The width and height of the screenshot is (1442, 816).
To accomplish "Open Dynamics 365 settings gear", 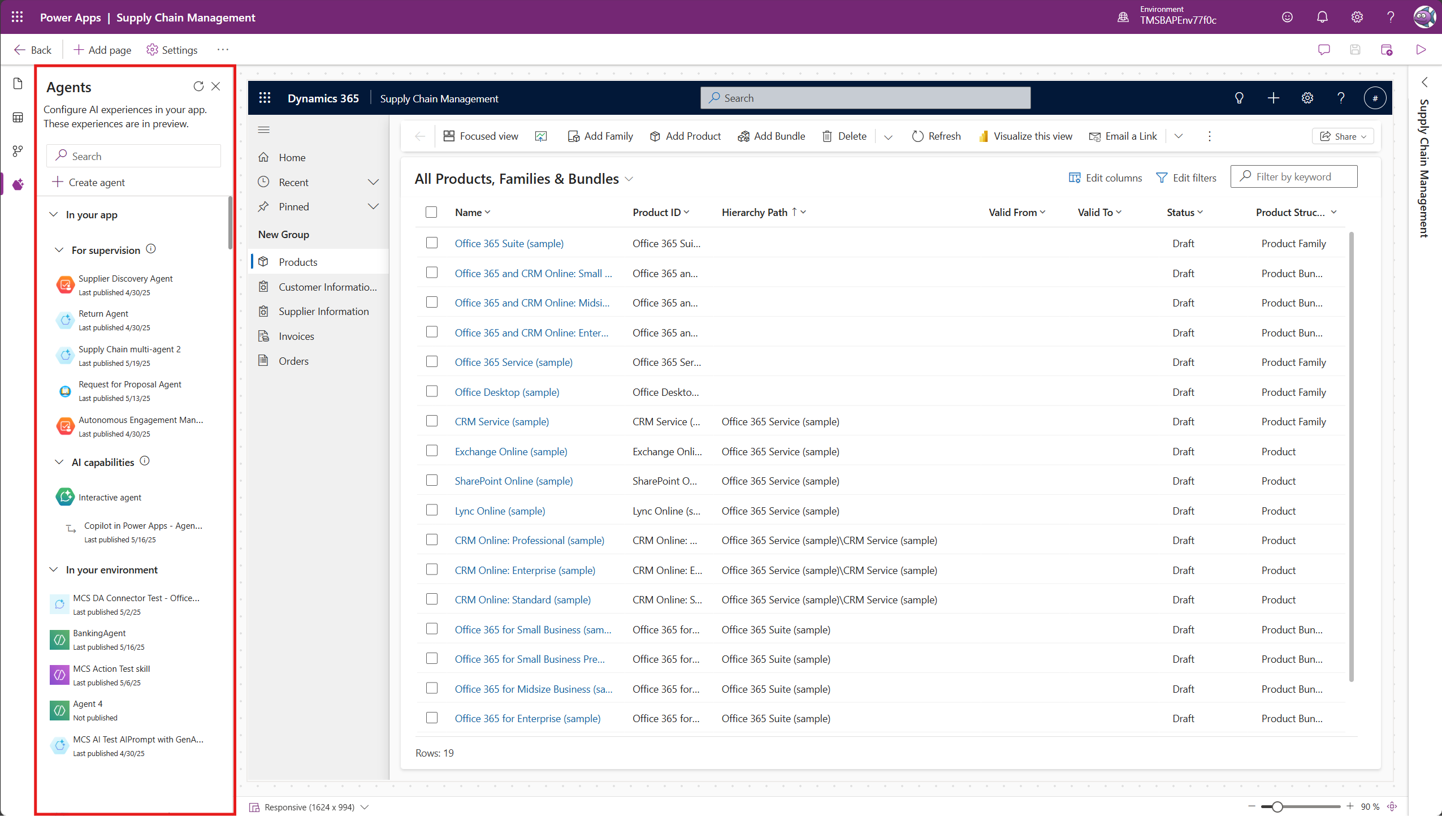I will coord(1307,98).
